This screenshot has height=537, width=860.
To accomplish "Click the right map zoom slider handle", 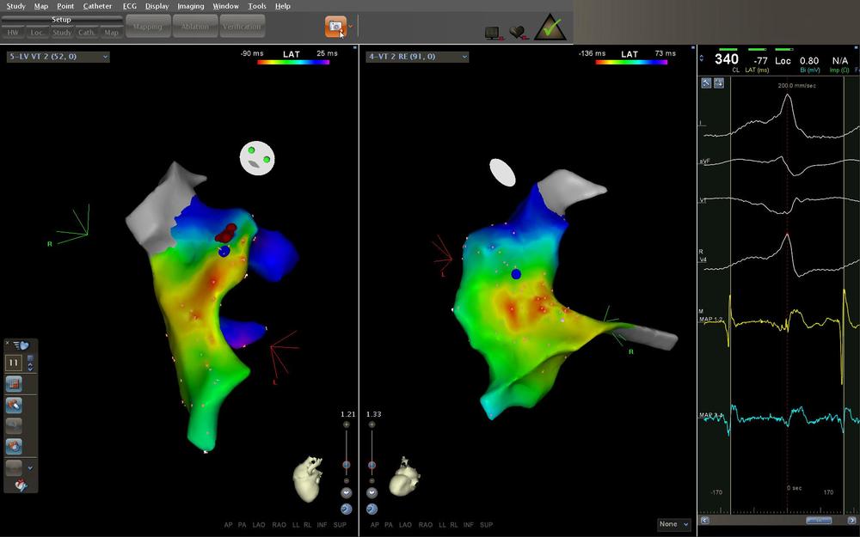I will [372, 465].
